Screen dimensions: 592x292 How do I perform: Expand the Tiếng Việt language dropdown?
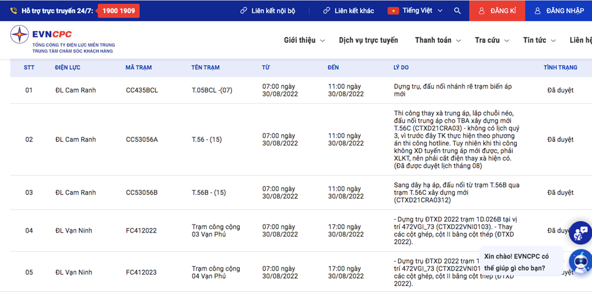(x=439, y=11)
